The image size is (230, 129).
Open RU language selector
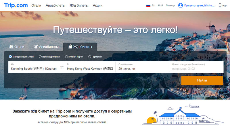153,5
